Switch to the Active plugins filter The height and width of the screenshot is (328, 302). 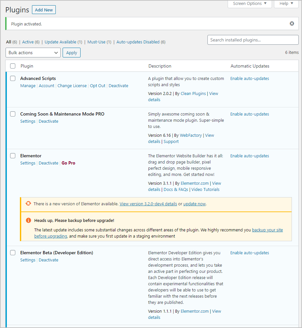pyautogui.click(x=28, y=42)
